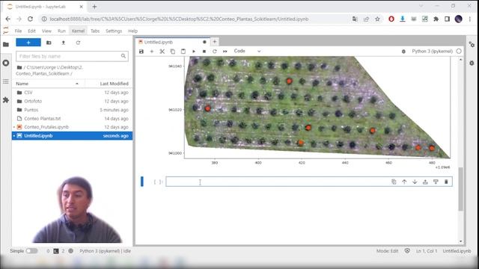Open a new launcher tab beside Untitled.ipynb
479x269 pixels.
[x=215, y=42]
